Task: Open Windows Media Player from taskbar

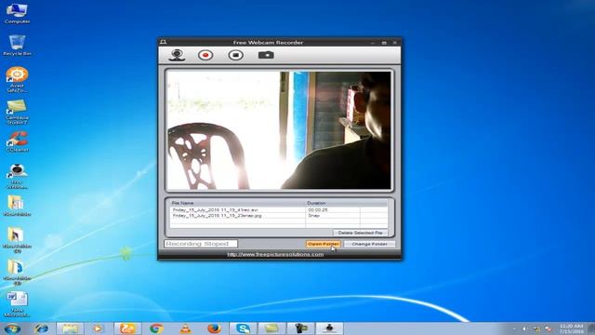Action: coord(98,328)
